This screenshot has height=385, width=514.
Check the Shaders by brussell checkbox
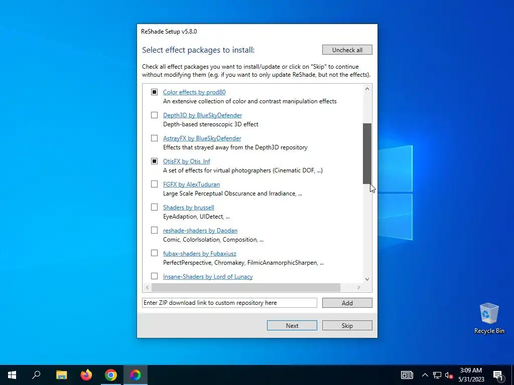point(154,207)
